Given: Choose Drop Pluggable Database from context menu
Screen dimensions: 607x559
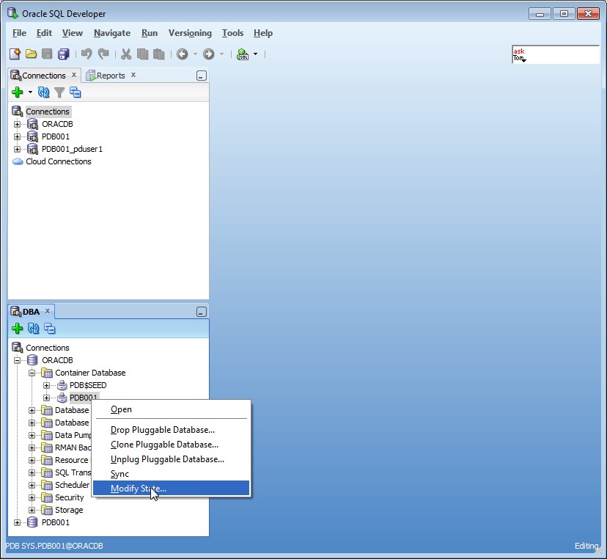Looking at the screenshot, I should [171, 430].
